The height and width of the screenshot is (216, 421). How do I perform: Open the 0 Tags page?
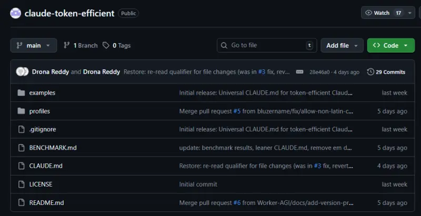tap(116, 46)
